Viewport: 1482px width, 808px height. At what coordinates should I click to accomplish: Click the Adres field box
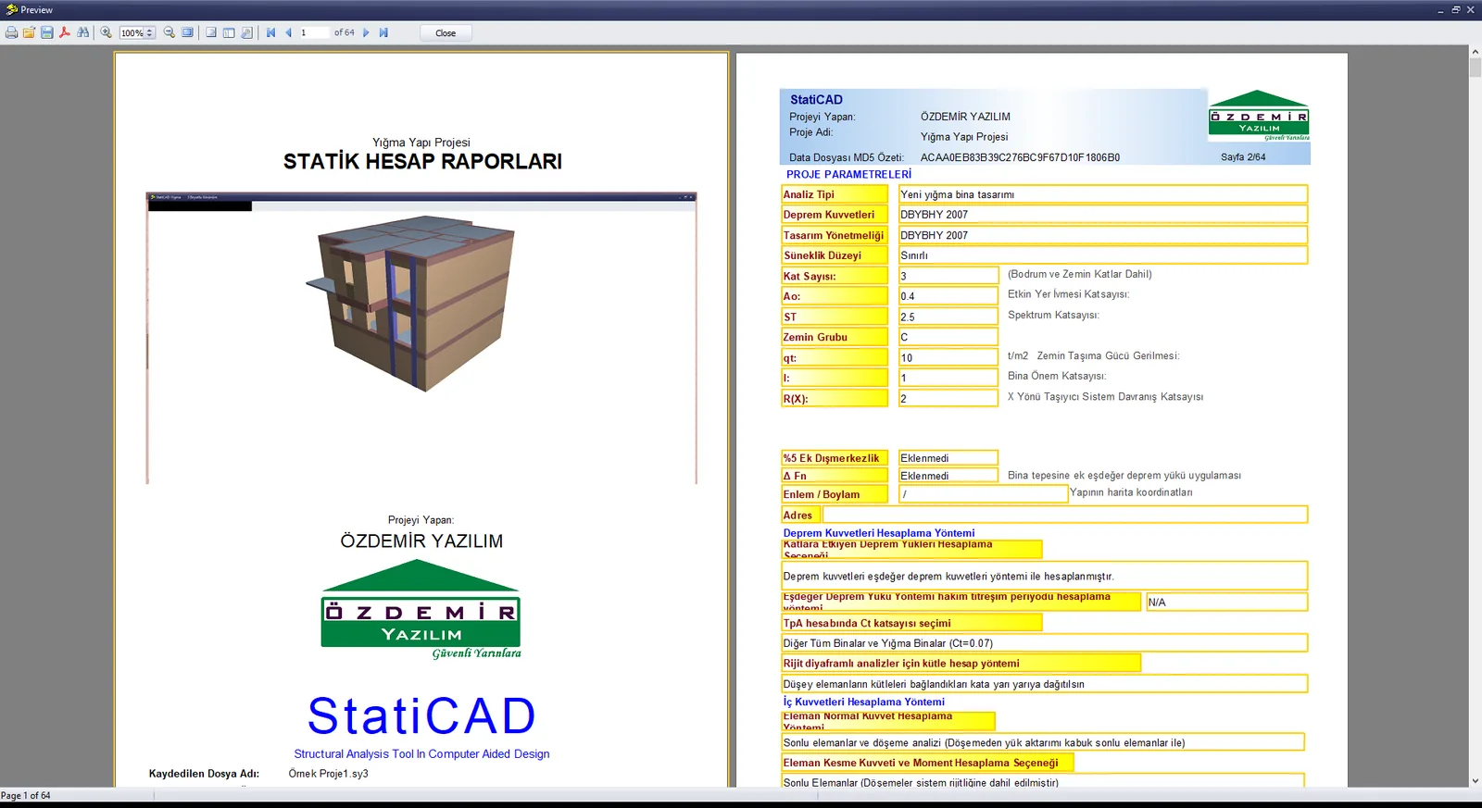pyautogui.click(x=1064, y=515)
